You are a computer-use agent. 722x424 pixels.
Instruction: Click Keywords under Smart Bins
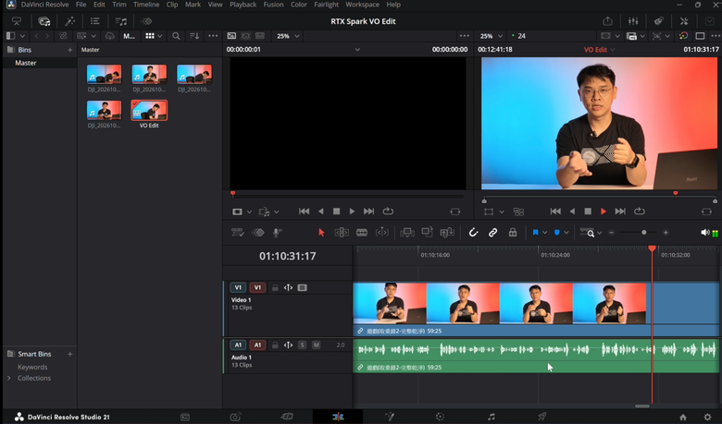32,367
